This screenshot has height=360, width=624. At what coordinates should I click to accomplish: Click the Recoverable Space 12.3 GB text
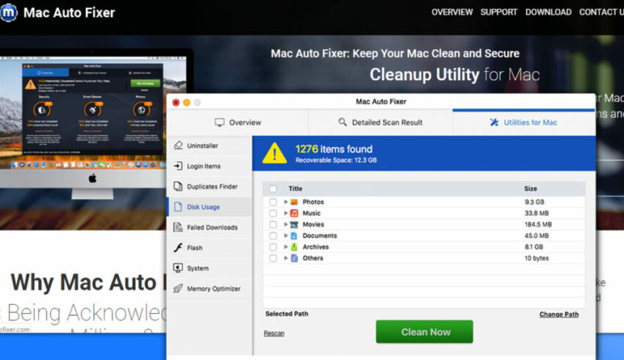click(336, 160)
